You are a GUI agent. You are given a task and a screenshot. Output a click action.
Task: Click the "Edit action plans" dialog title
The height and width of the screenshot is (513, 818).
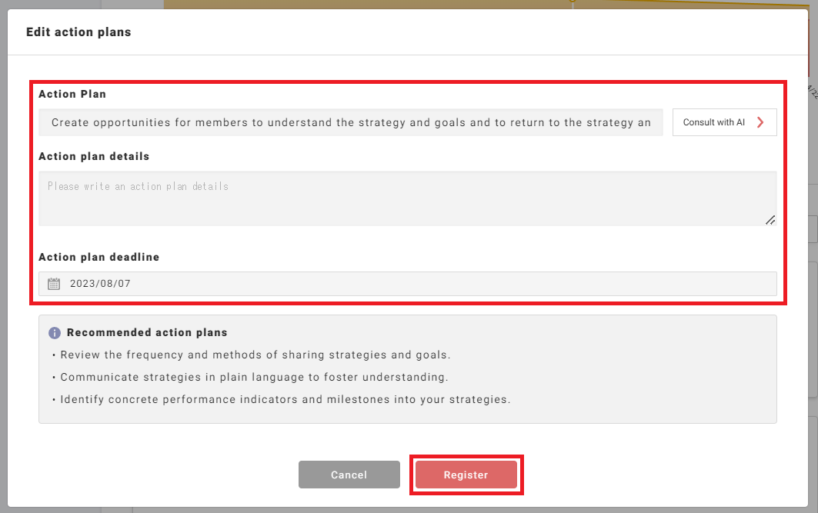[78, 32]
